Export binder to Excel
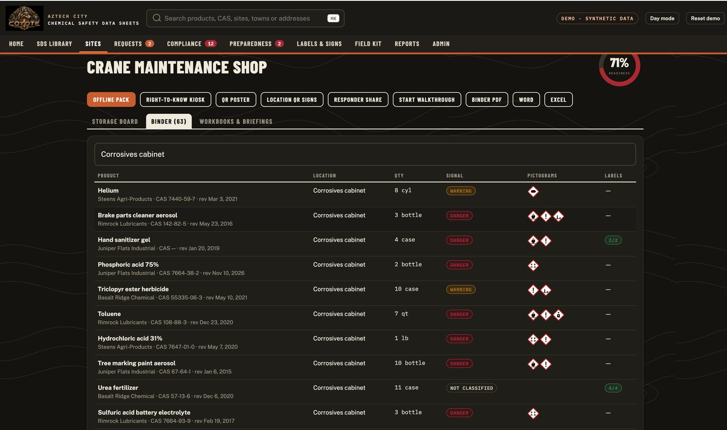727x430 pixels. pyautogui.click(x=558, y=99)
